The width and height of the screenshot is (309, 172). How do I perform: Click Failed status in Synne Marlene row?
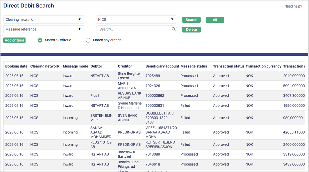point(185,105)
